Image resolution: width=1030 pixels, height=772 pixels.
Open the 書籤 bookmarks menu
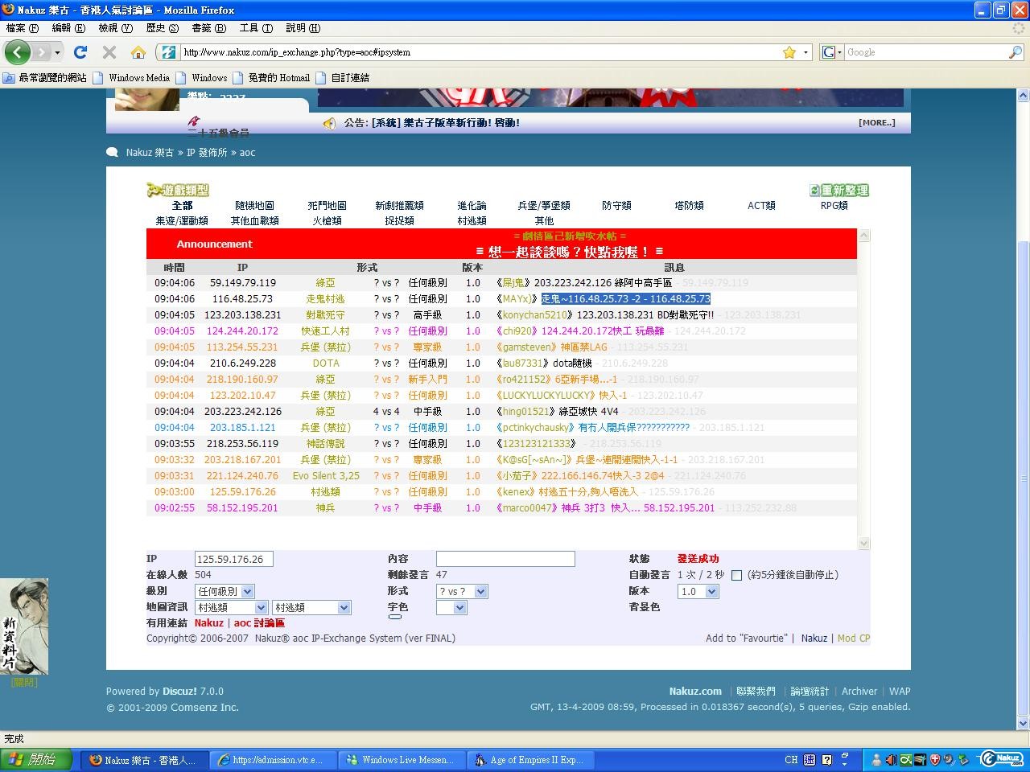coord(208,28)
